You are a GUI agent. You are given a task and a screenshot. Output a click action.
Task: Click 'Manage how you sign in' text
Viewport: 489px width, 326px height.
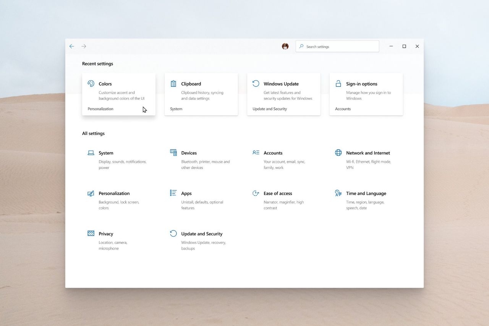(369, 96)
